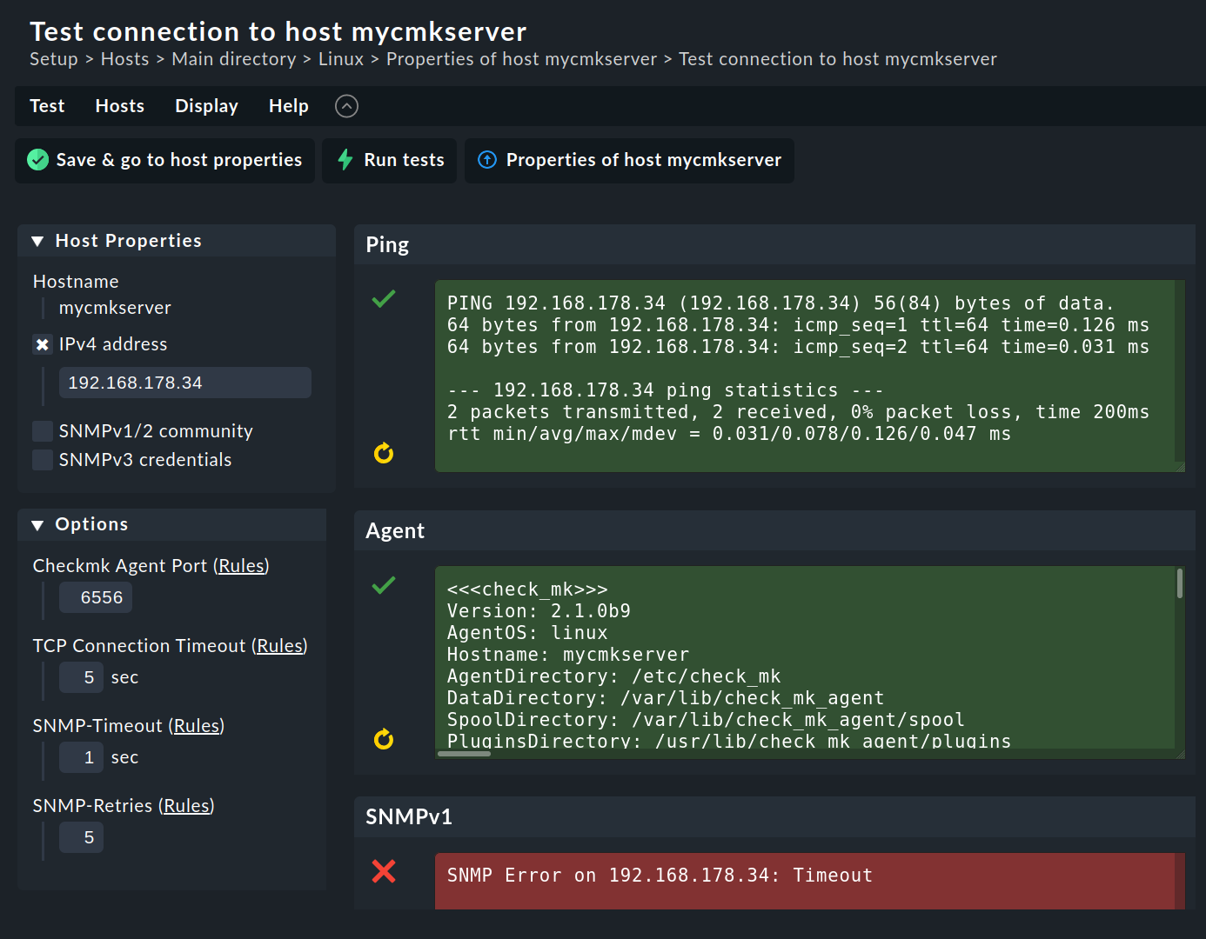Open Rules link for SNMP-Retries

point(187,806)
